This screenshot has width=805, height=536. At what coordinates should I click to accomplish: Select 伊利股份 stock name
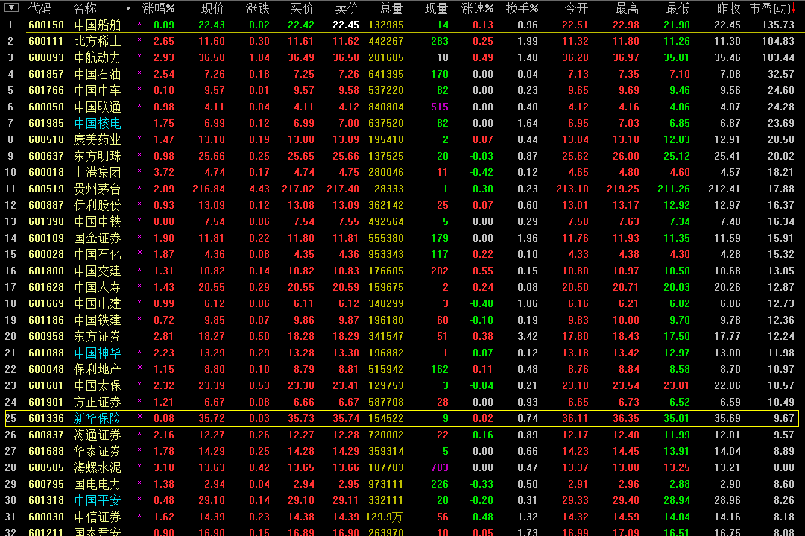coord(98,205)
